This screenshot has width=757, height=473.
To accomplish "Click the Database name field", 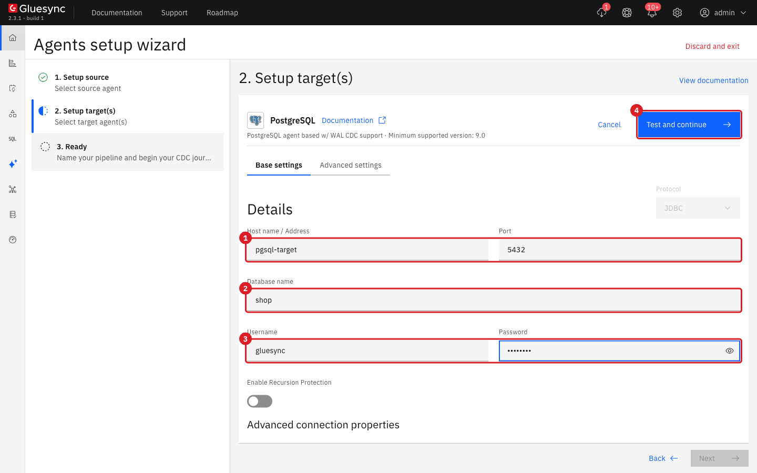I will [494, 300].
